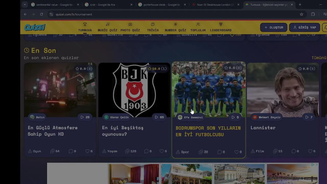Click play count 5 on Bodrumspor card

[x=235, y=117]
